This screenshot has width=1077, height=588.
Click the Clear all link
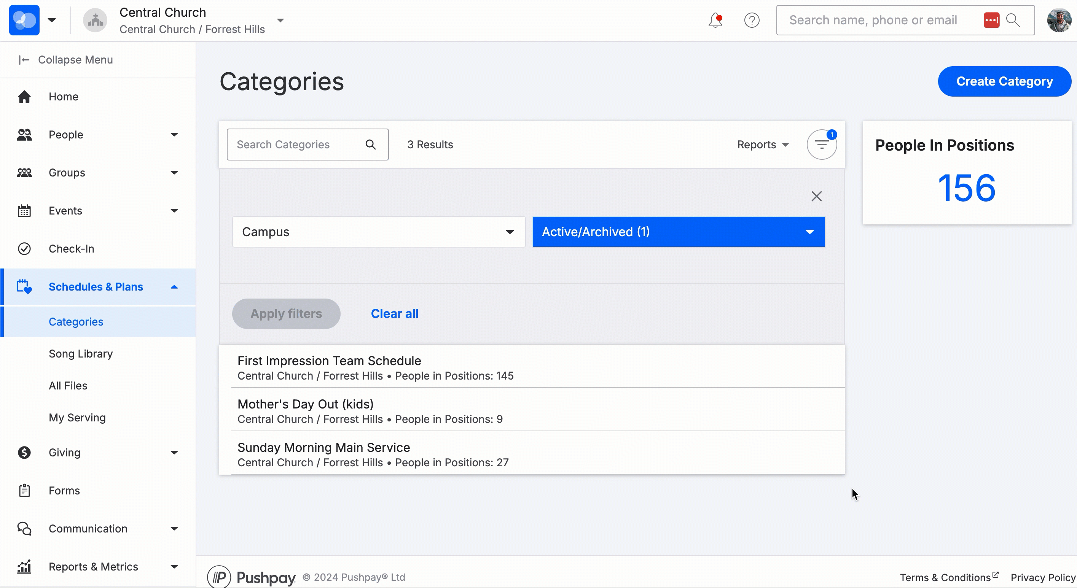pyautogui.click(x=394, y=314)
